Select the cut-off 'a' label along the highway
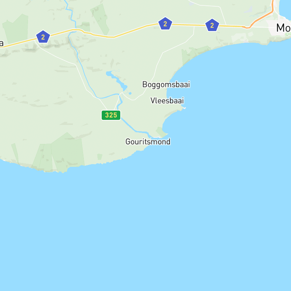 click(x=2, y=43)
